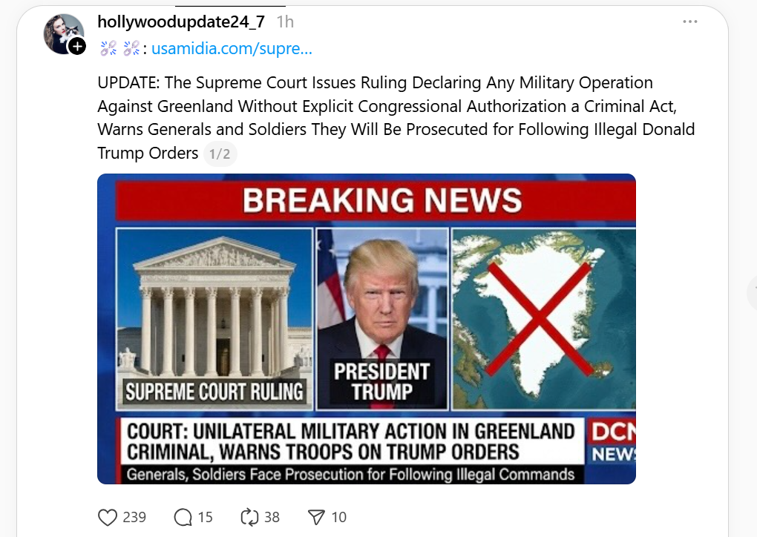The width and height of the screenshot is (757, 537).
Task: Click the Greenland map with red X in image
Action: pyautogui.click(x=543, y=319)
